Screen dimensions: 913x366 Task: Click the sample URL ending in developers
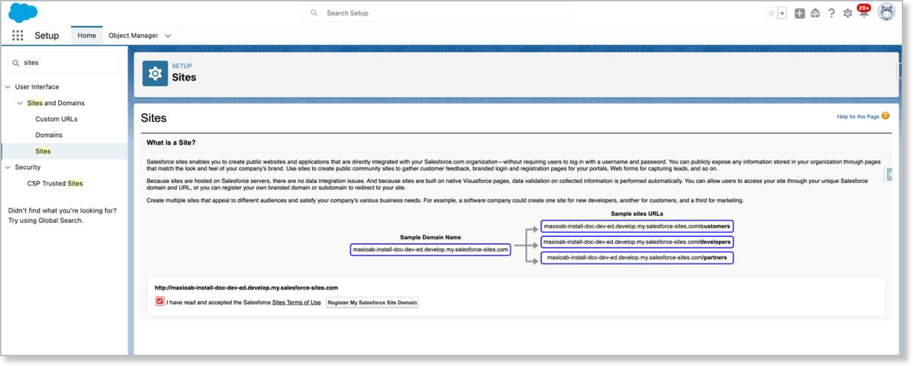(x=637, y=242)
